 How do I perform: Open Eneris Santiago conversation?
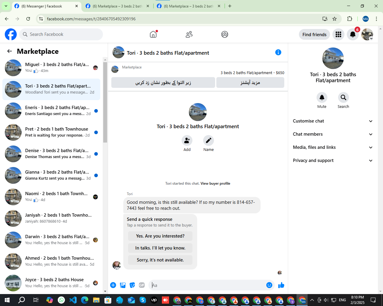(x=51, y=111)
